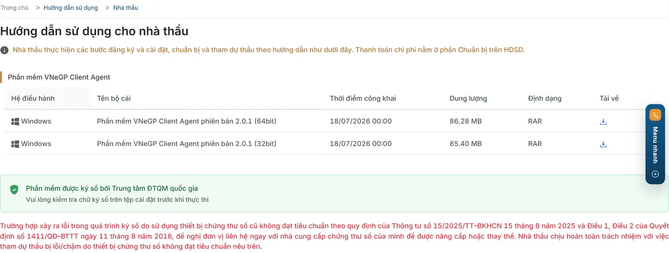This screenshot has width=669, height=253.
Task: Go to Trang chủ breadcrumb
Action: coord(14,8)
